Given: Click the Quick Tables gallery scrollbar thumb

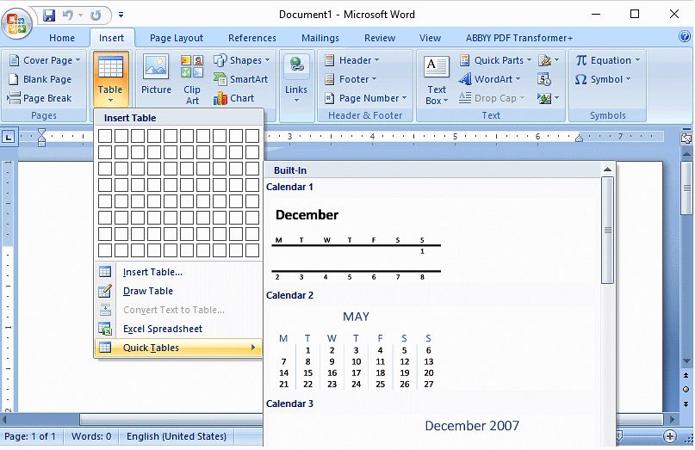Looking at the screenshot, I should (x=608, y=231).
